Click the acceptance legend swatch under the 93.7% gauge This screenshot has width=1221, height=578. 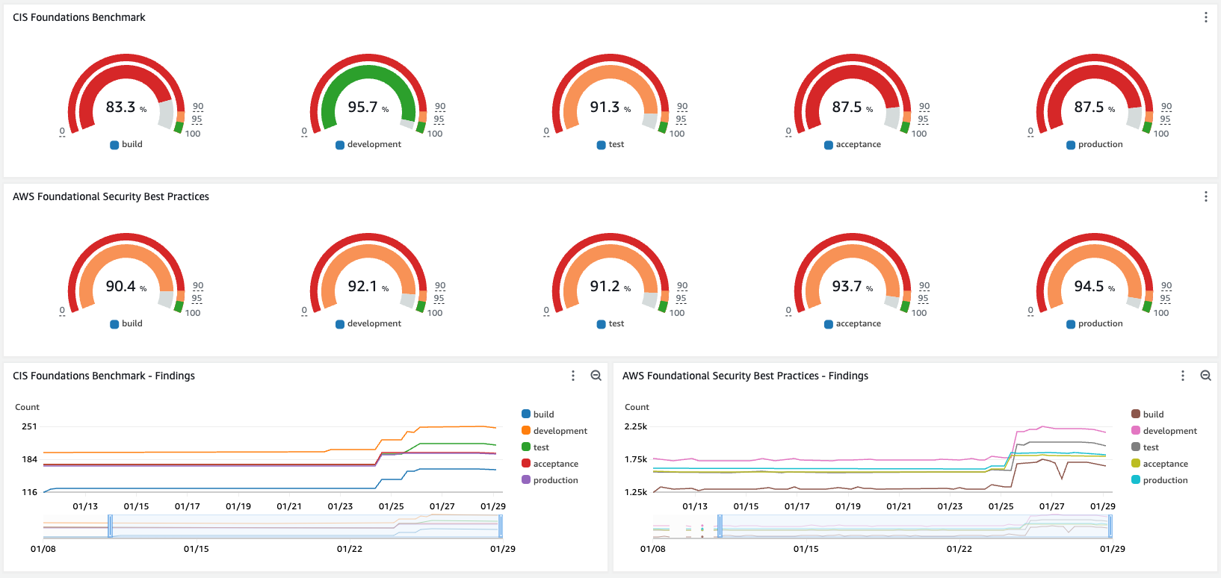pos(829,324)
